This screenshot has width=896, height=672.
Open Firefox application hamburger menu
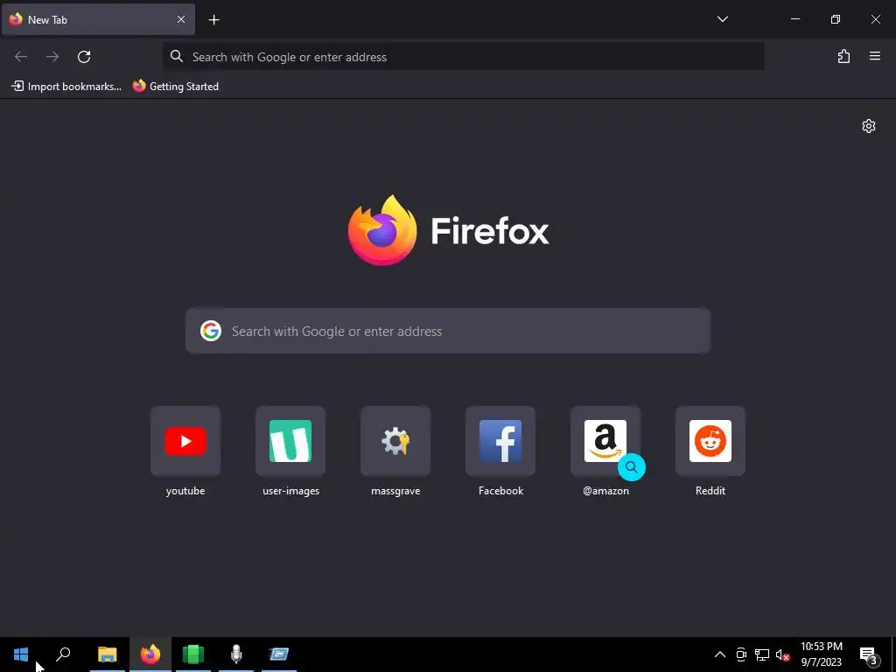875,57
